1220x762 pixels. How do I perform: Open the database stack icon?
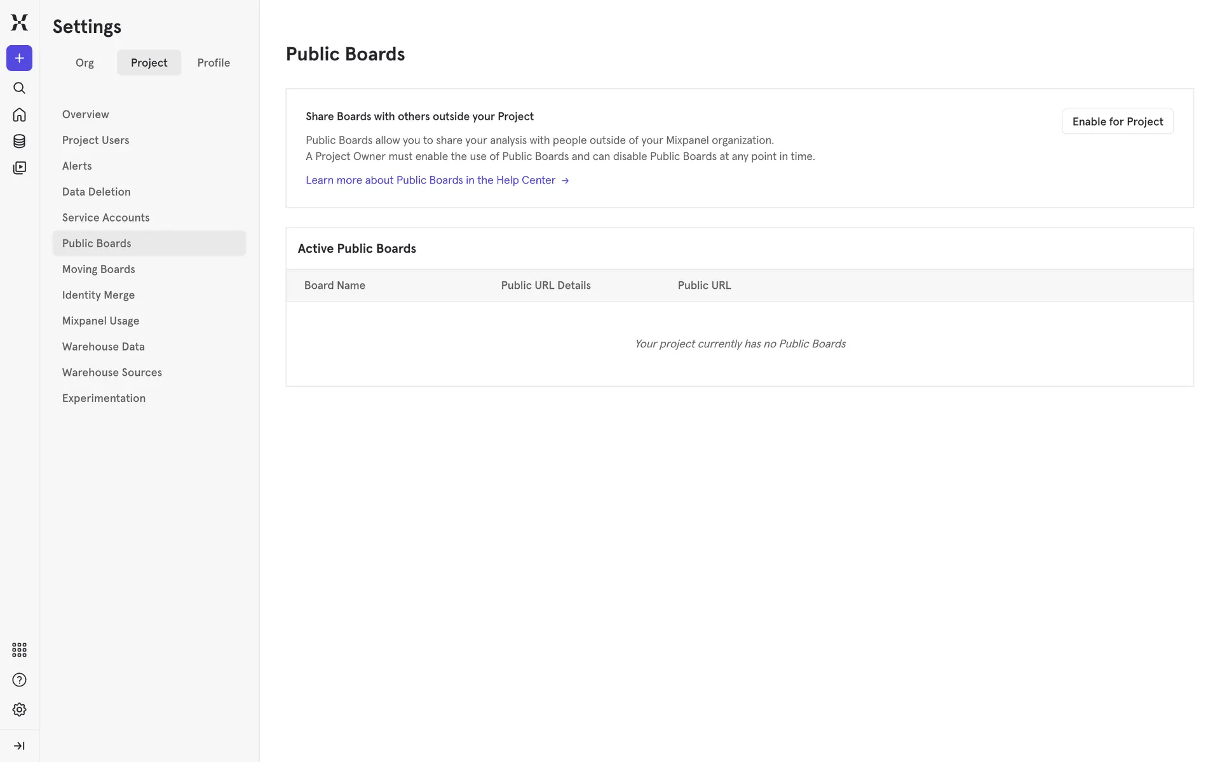coord(19,141)
